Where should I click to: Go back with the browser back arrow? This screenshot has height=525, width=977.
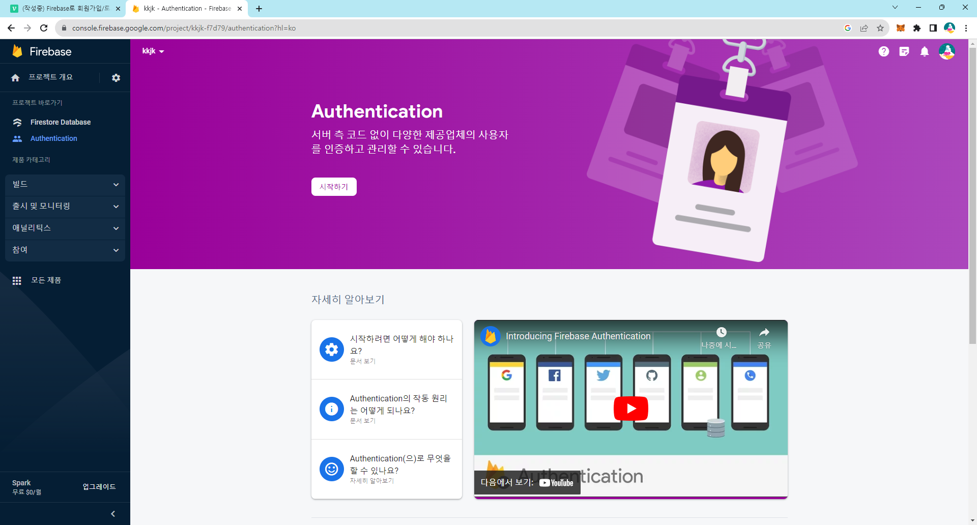[11, 28]
